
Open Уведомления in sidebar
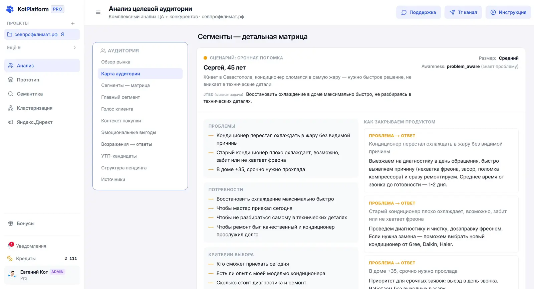coord(42,246)
